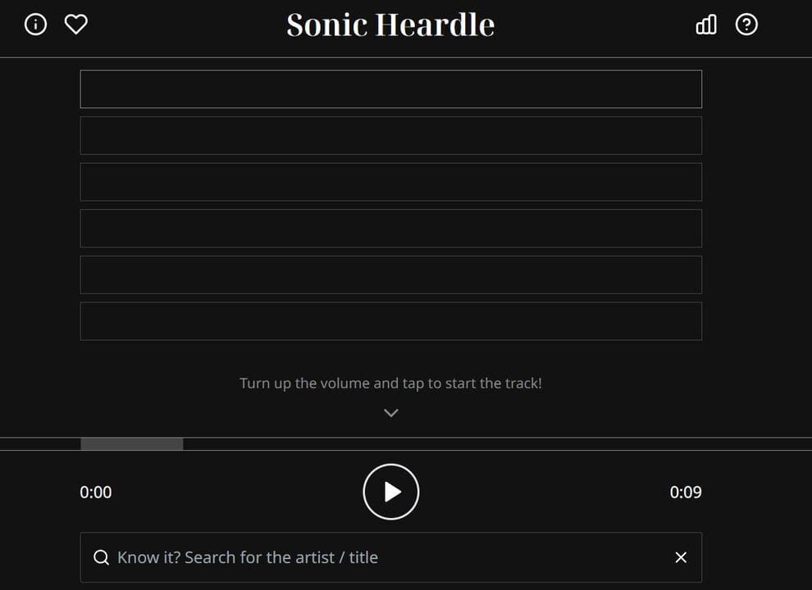Click the 0:09 duration label

pyautogui.click(x=687, y=492)
